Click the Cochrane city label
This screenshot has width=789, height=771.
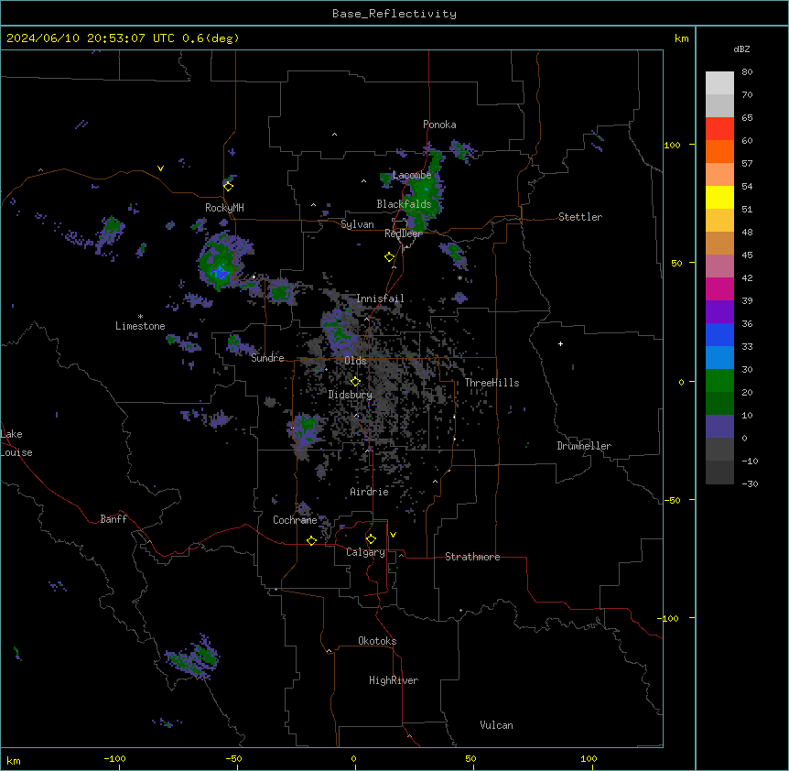coord(295,520)
